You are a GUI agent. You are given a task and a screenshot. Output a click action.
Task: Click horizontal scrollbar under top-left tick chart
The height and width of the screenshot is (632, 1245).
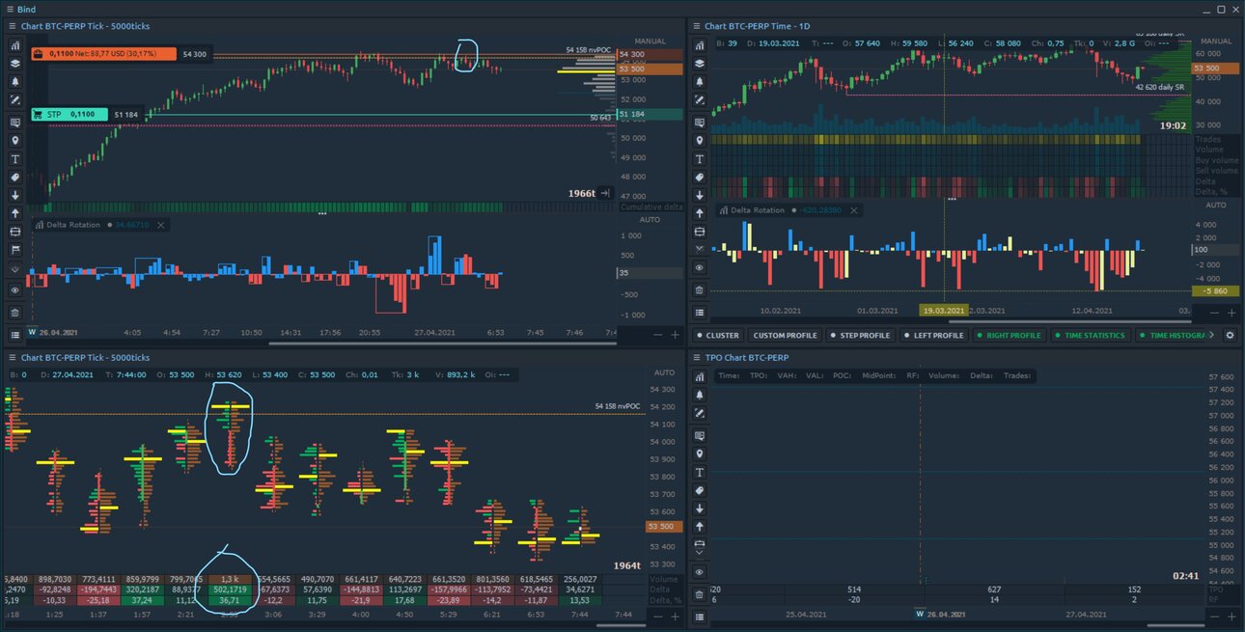(441, 343)
